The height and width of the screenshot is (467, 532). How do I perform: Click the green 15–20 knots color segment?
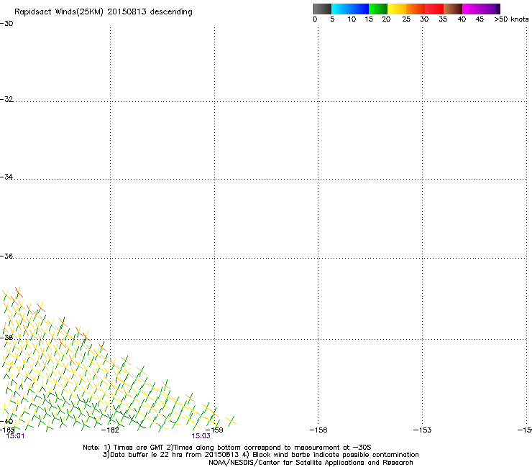(378, 9)
